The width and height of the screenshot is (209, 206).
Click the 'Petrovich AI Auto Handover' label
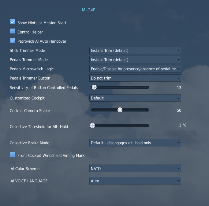click(x=42, y=41)
